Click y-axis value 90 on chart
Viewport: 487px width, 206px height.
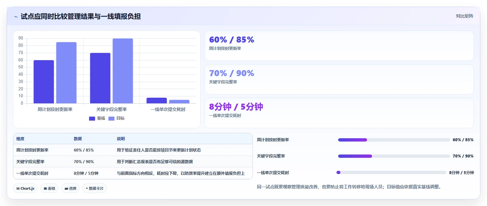point(21,38)
